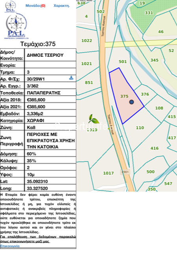Click parcel number 415

pyautogui.click(x=172, y=117)
